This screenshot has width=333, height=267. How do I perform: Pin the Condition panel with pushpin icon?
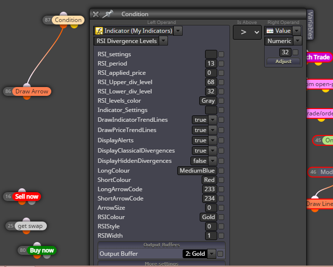click(x=108, y=14)
